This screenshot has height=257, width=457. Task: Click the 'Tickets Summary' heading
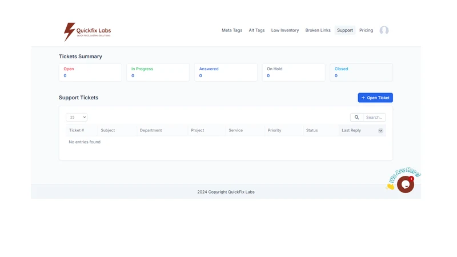coord(81,57)
